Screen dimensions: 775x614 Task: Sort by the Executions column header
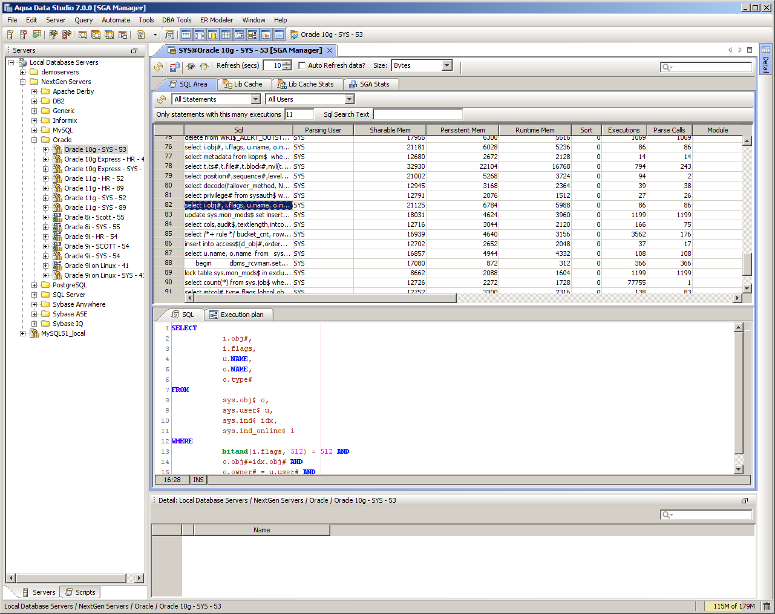coord(624,130)
